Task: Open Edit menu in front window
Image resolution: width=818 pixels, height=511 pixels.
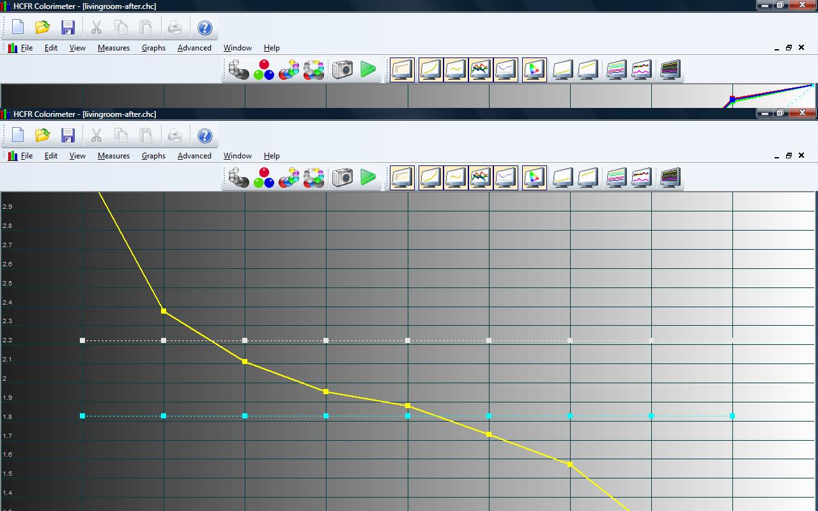Action: 51,156
